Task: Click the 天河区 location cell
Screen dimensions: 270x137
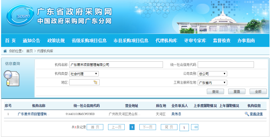Action: (x=161, y=114)
